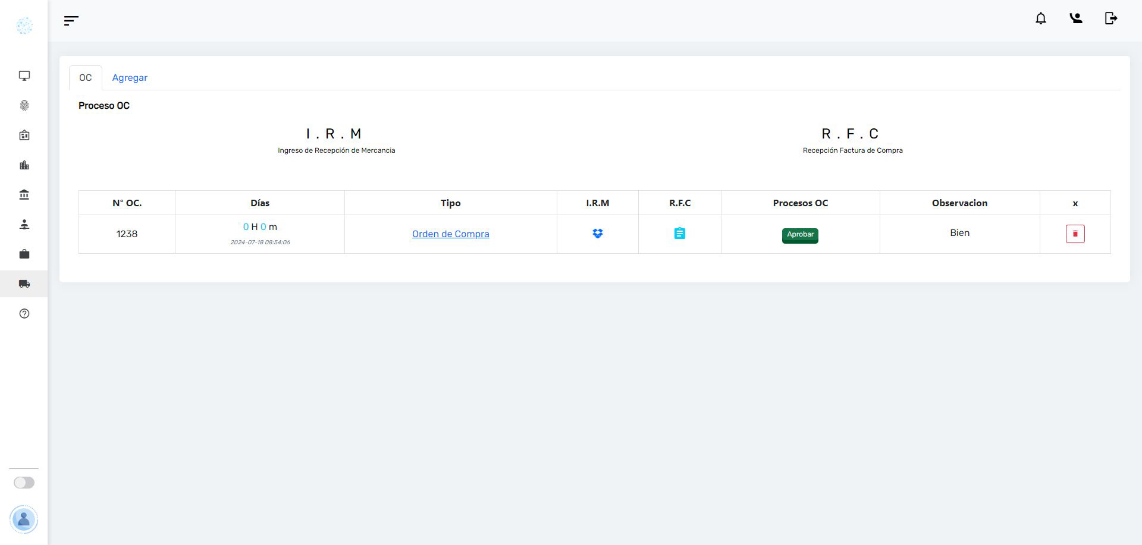Switch to the Agregar tab

[x=130, y=78]
